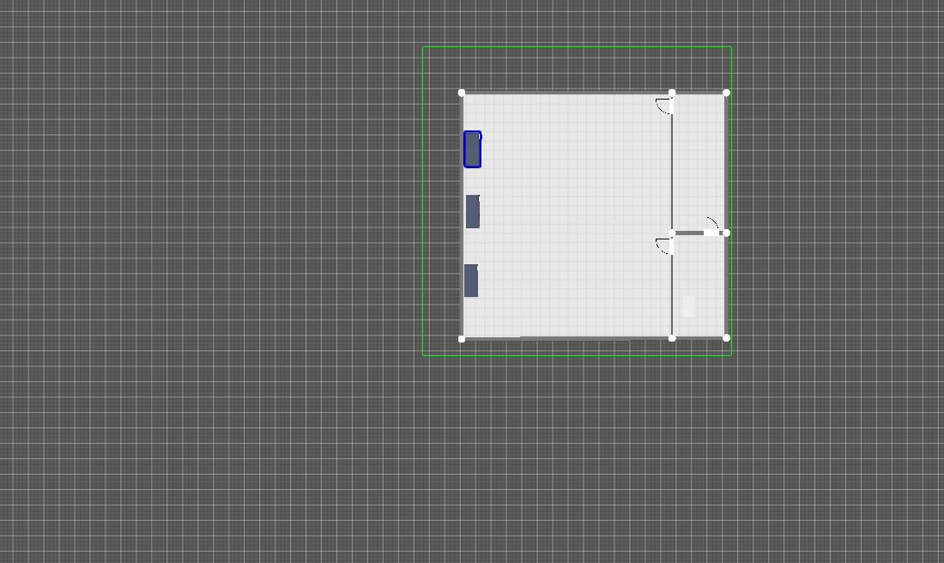944x563 pixels.
Task: Select the bottom dark furniture block
Action: pyautogui.click(x=471, y=281)
